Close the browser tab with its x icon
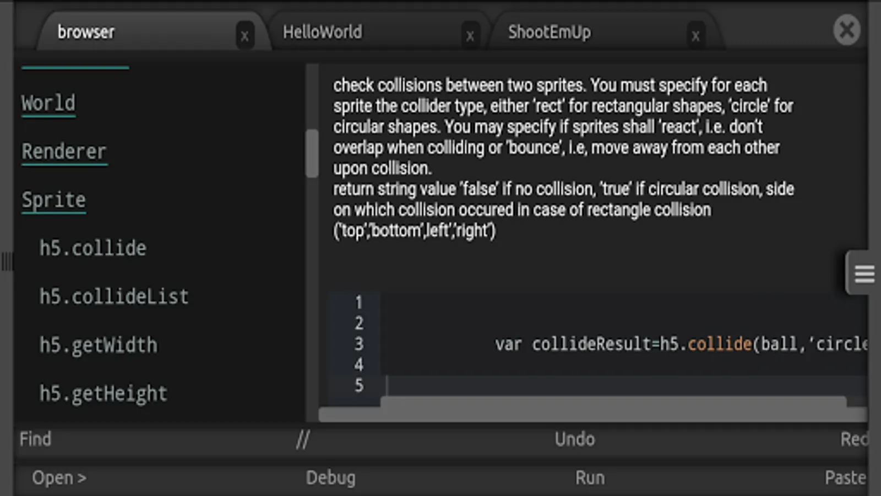The width and height of the screenshot is (881, 496). click(244, 36)
